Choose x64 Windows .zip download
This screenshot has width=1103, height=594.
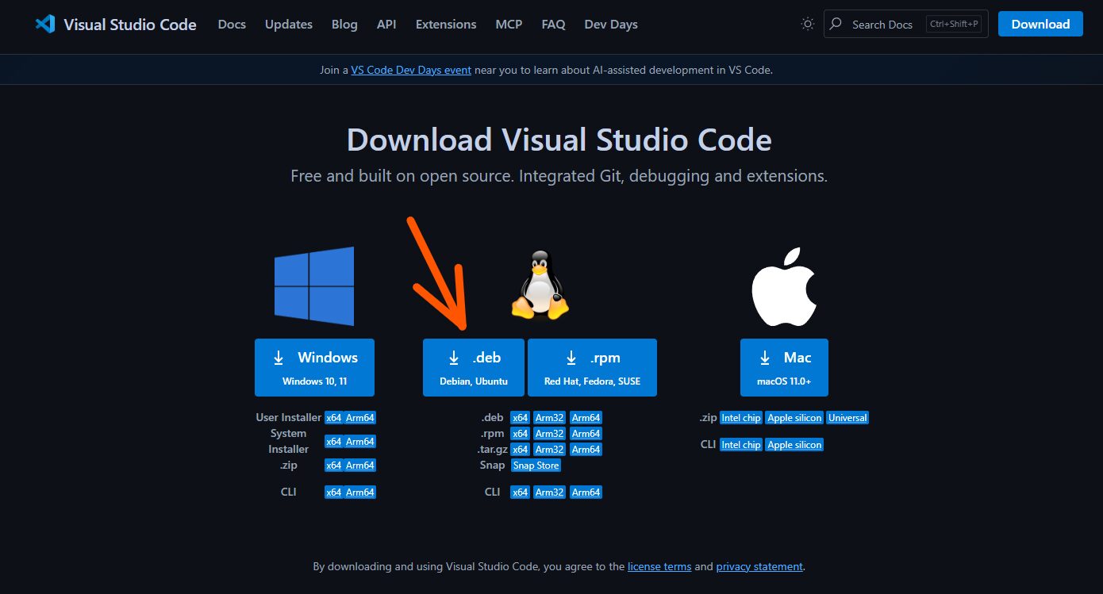point(333,466)
